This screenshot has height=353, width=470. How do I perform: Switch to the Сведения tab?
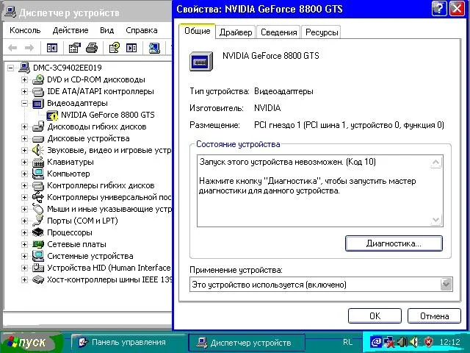pyautogui.click(x=279, y=32)
